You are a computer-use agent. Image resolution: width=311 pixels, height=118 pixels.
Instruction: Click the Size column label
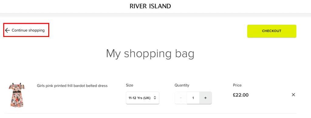coord(129,85)
